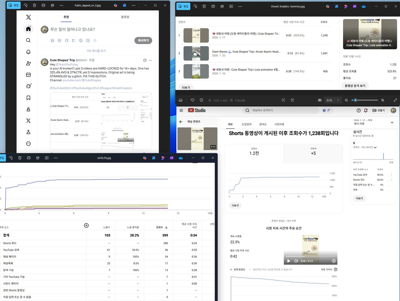The image size is (400, 301).
Task: Toggle filmstrip view in Overall Analytics Summary footer
Action: click(180, 100)
